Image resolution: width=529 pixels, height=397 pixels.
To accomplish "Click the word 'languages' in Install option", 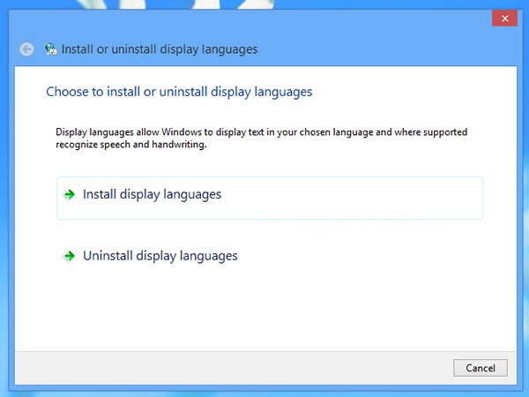I will (x=193, y=194).
